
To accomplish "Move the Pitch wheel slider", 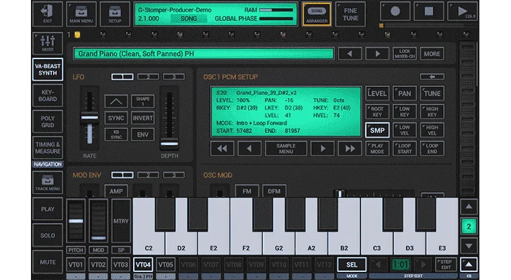I will click(75, 221).
